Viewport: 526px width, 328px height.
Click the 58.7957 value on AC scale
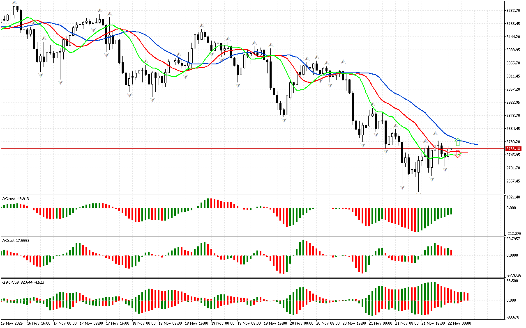pos(513,239)
